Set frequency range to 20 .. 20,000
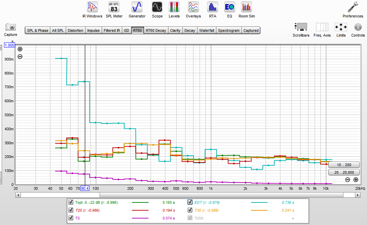This screenshot has width=367, height=225. pos(344,172)
